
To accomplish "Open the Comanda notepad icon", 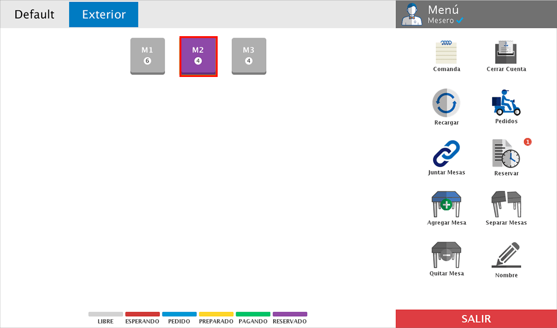I will click(446, 52).
